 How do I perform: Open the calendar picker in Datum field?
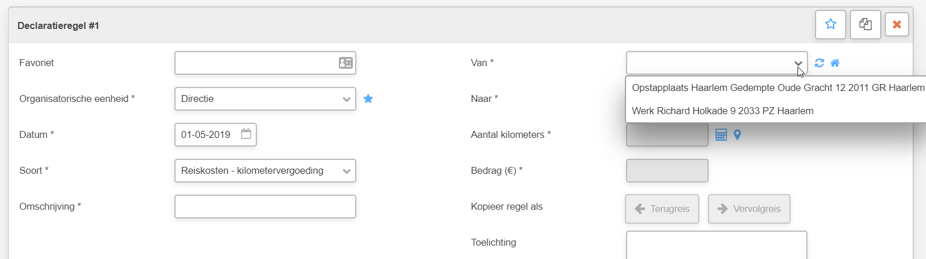[246, 134]
